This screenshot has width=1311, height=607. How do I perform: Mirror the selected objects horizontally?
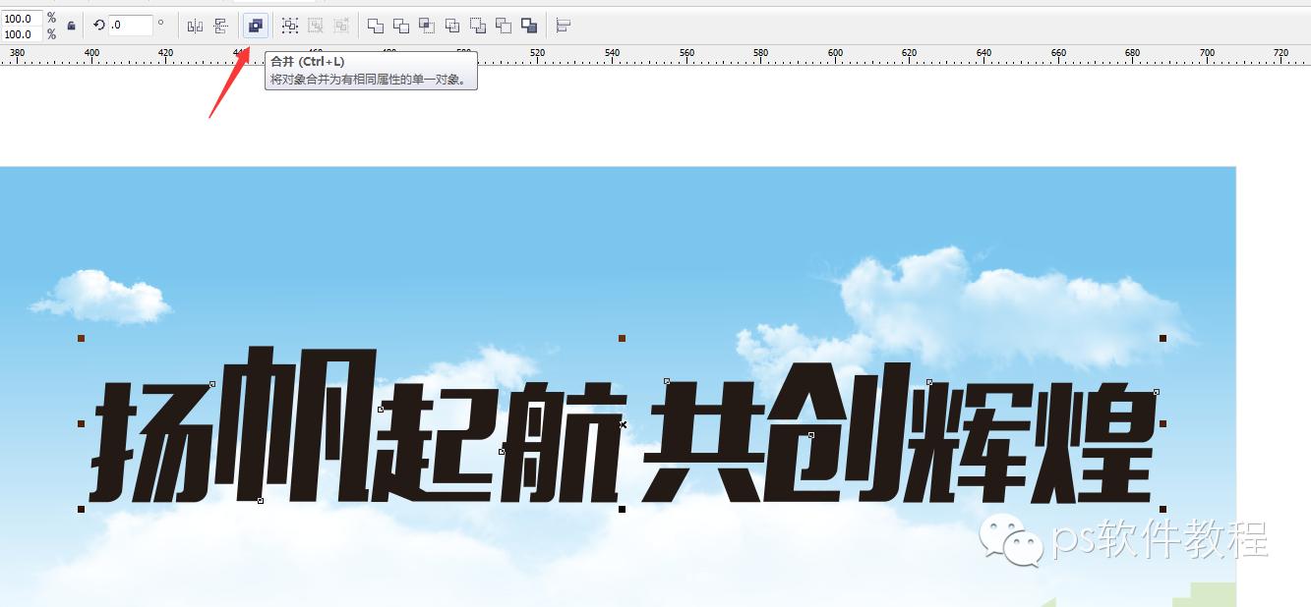(x=195, y=25)
